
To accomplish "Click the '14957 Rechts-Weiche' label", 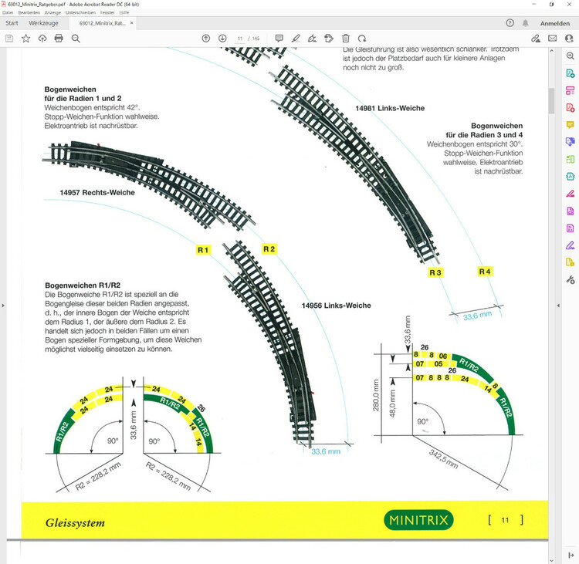I will pos(97,192).
